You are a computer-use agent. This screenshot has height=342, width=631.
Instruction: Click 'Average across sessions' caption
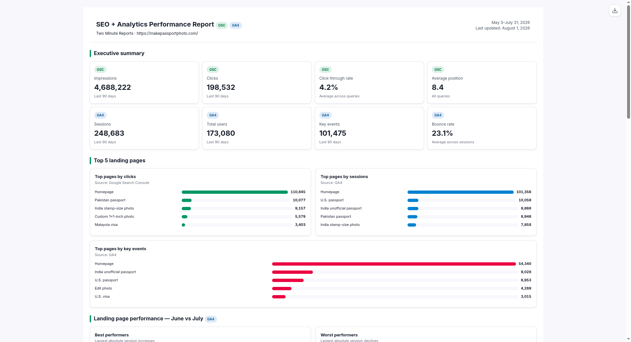[453, 142]
